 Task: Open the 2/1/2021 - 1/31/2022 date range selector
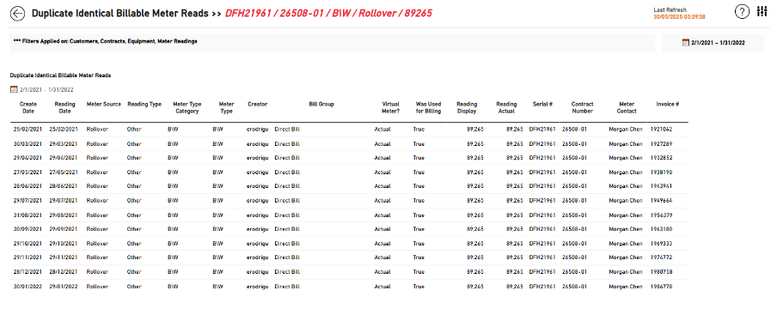click(x=713, y=43)
